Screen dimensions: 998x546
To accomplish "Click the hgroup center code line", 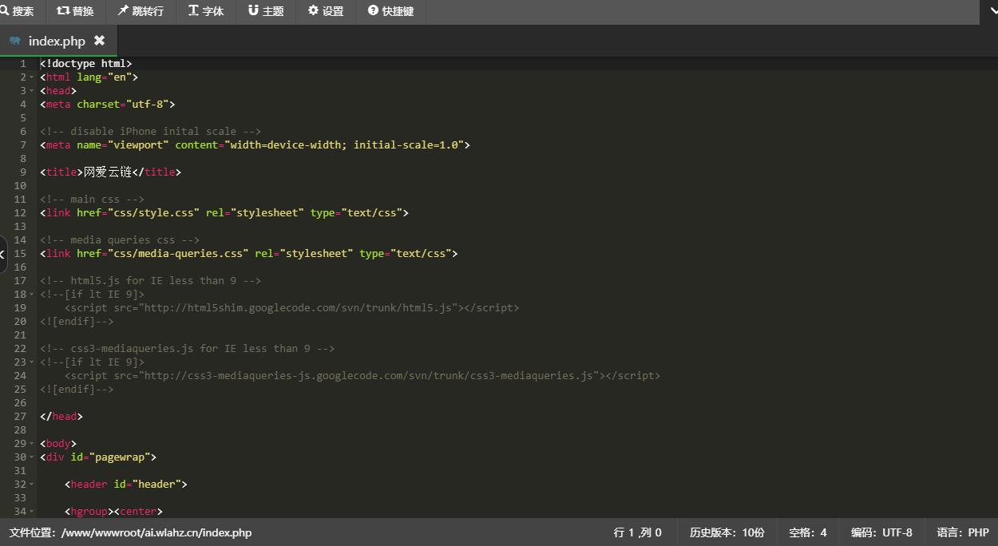I will (x=113, y=512).
